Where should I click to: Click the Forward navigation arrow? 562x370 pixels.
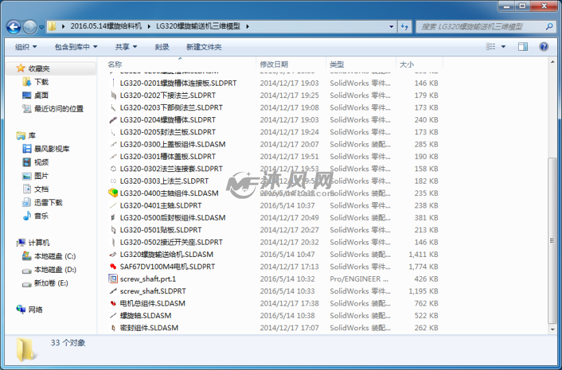tap(29, 27)
